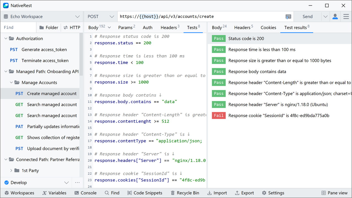Show the Console panel

86,193
